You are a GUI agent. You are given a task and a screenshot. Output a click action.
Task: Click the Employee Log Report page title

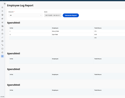[x=20, y=6]
